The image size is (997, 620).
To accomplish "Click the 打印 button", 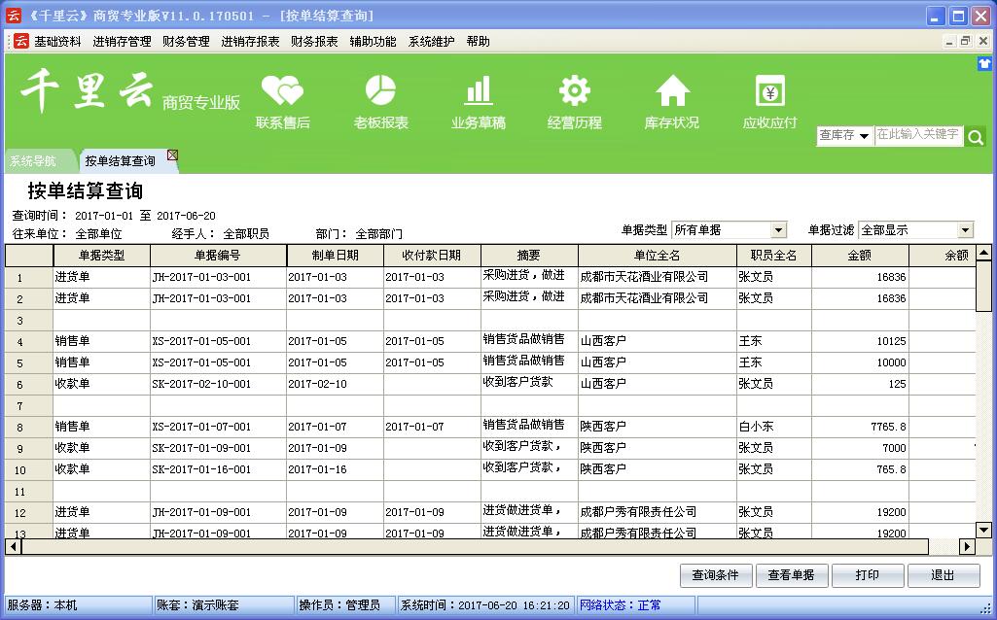I will pos(868,575).
